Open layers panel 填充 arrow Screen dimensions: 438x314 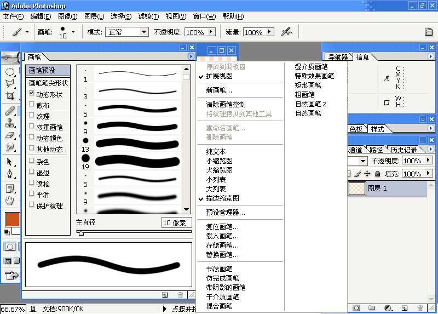[x=429, y=173]
